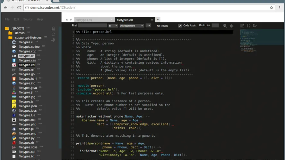This screenshot has width=285, height=160.
Task: Switch to the filetypes.cs tab
Action: (84, 20)
